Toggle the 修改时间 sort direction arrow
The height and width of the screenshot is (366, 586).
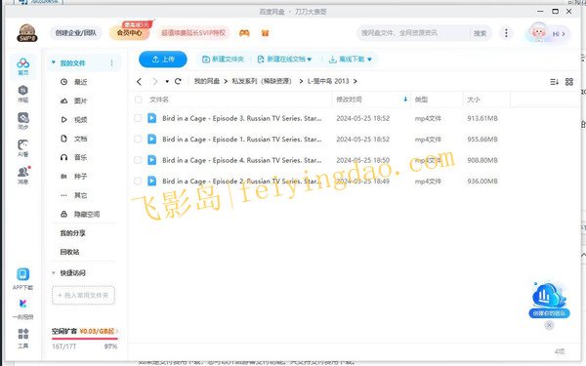[405, 100]
